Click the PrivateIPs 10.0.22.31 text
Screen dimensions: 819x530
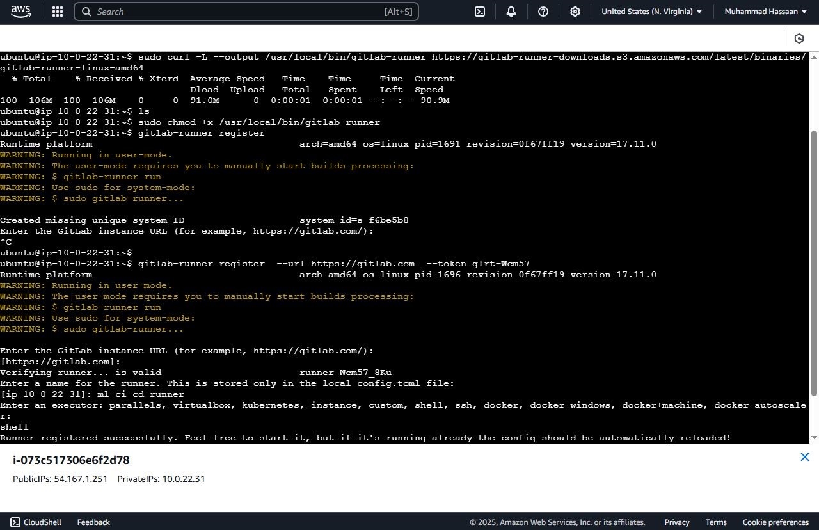pos(161,479)
